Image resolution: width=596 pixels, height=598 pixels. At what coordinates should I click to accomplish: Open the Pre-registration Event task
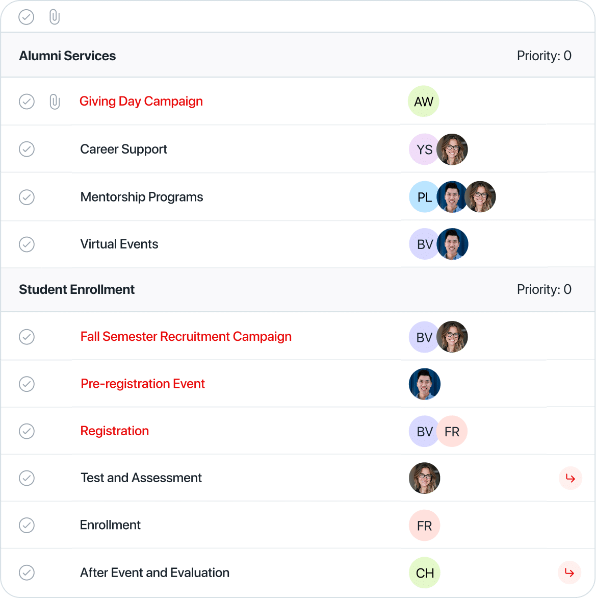point(143,384)
